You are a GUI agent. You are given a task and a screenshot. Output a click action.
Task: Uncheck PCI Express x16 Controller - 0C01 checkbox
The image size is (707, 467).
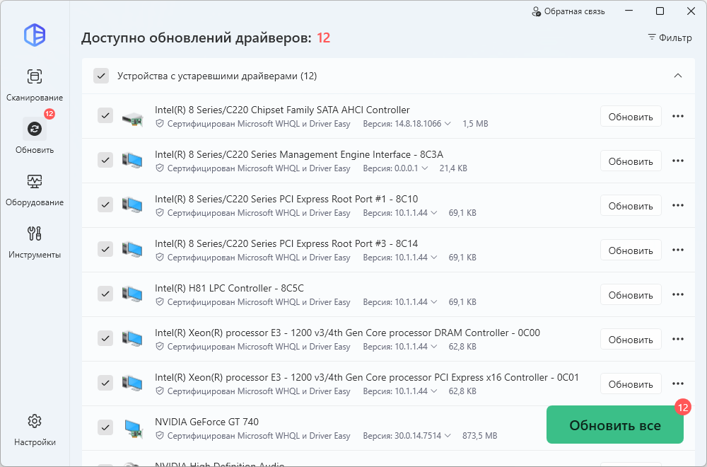(105, 383)
